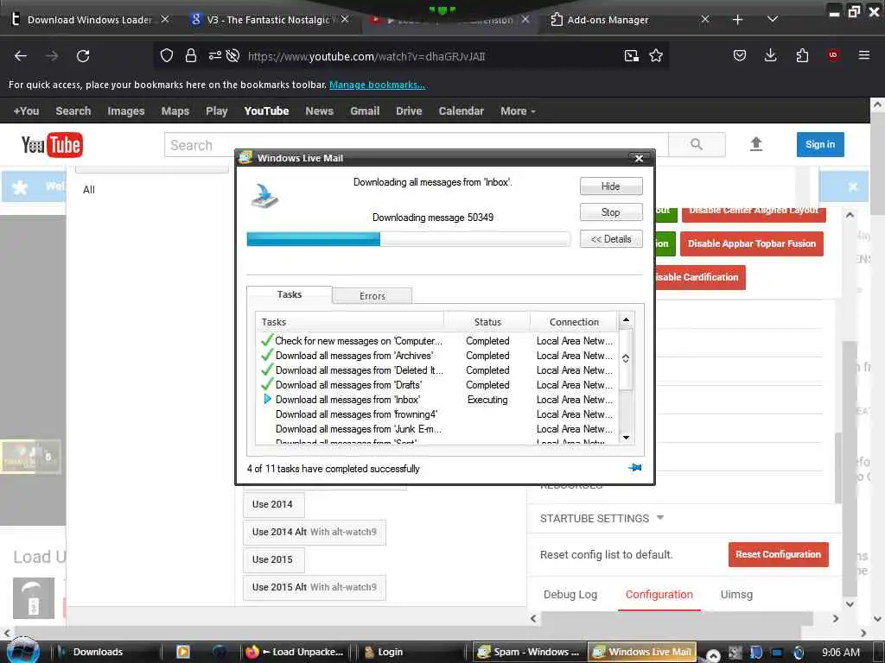The image size is (885, 663).
Task: Click the YouTube search input field
Action: click(x=417, y=145)
